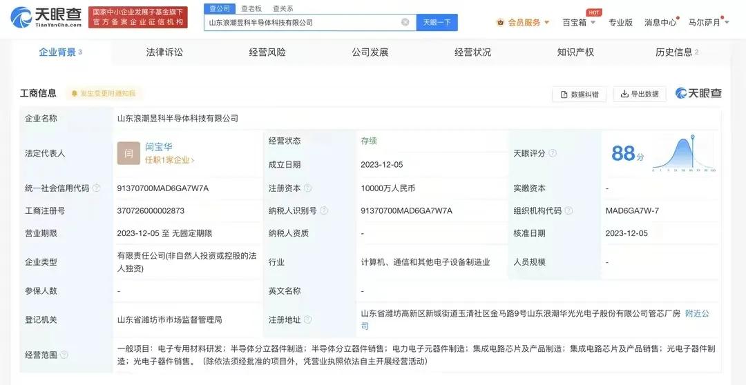Click help icon next to 天眼评分
This screenshot has height=385, width=746.
pos(553,153)
